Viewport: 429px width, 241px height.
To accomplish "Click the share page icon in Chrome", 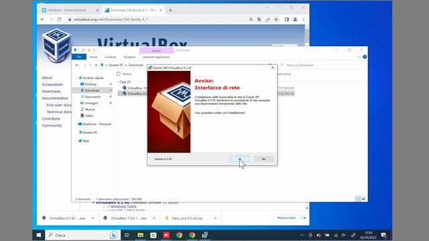I will (267, 19).
